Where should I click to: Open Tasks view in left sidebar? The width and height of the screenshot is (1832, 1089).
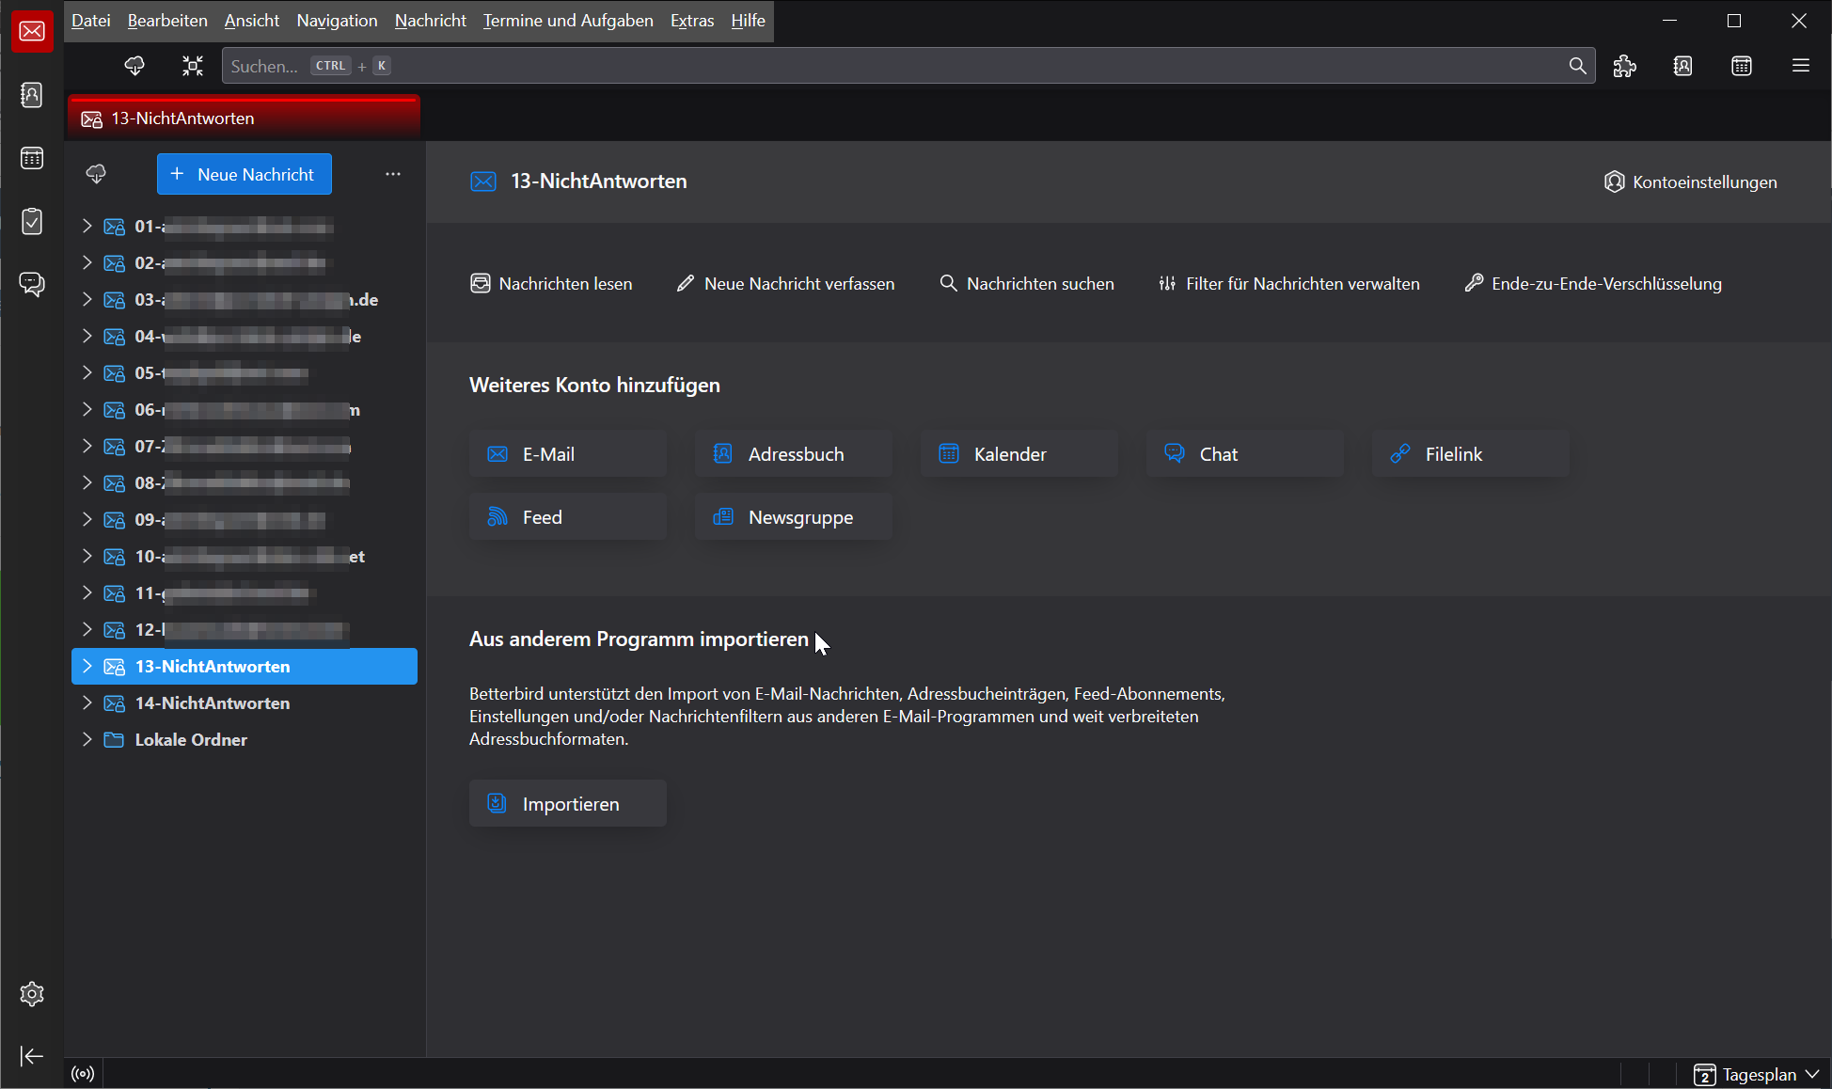point(32,221)
